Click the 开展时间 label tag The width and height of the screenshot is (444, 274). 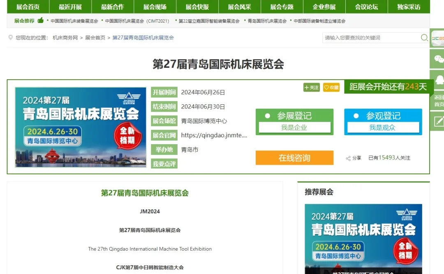[164, 92]
